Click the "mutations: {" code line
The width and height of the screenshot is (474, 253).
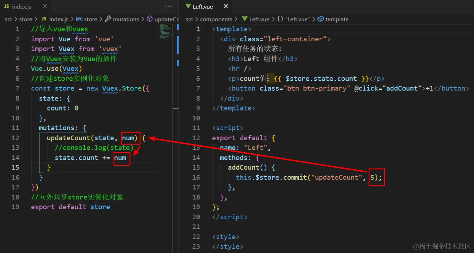[62, 128]
